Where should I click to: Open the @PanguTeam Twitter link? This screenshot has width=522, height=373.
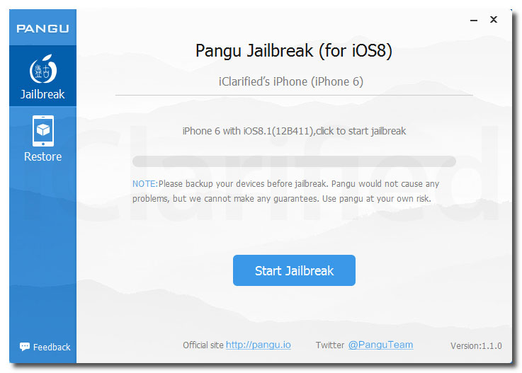point(380,345)
